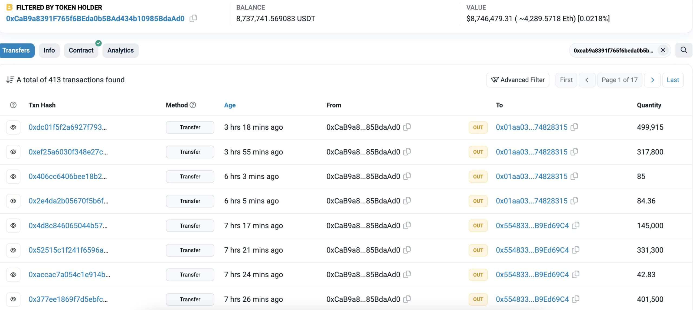Toggle eye preview for 0xdc01f5f2a6927f793 transaction

click(13, 127)
